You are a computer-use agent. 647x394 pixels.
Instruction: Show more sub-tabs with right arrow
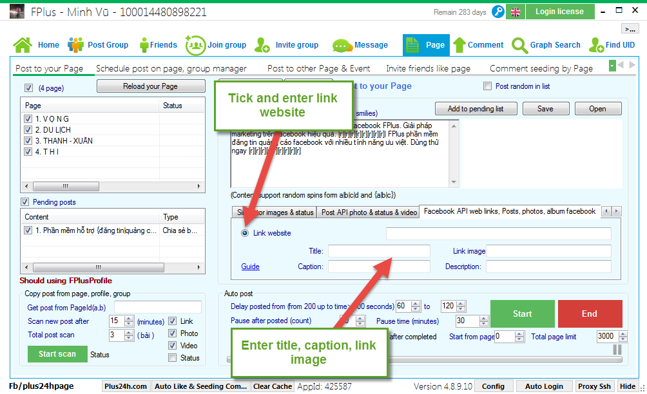(632, 65)
